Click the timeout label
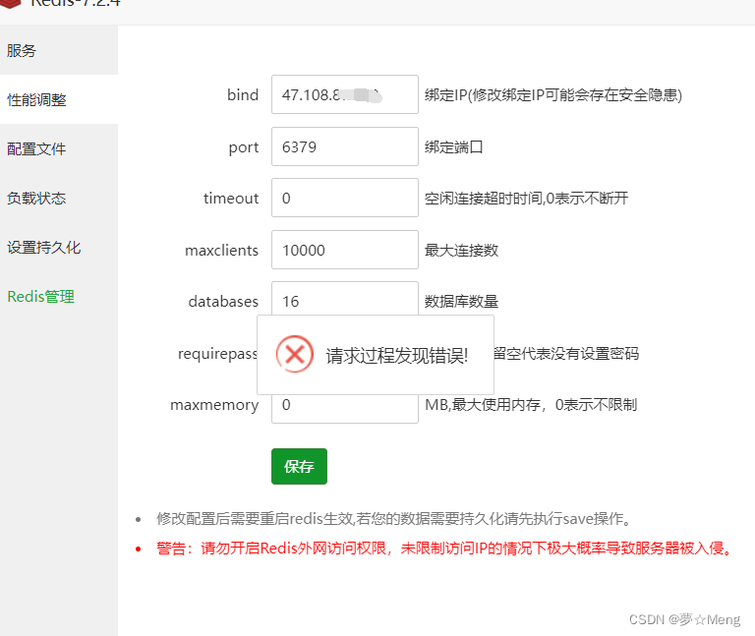The width and height of the screenshot is (755, 636). coord(231,198)
